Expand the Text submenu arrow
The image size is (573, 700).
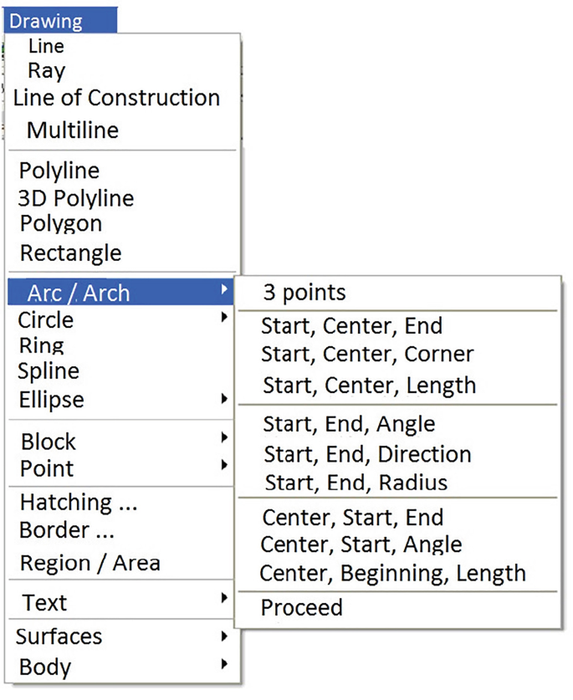[x=224, y=598]
